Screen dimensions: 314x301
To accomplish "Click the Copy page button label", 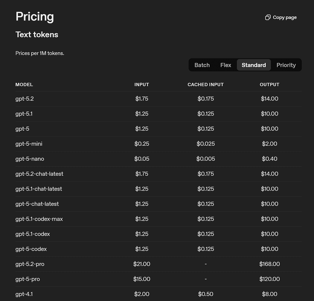I will [285, 17].
